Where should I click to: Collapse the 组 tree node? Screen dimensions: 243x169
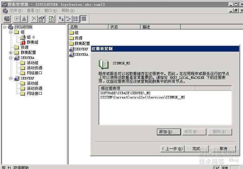[x=11, y=32]
